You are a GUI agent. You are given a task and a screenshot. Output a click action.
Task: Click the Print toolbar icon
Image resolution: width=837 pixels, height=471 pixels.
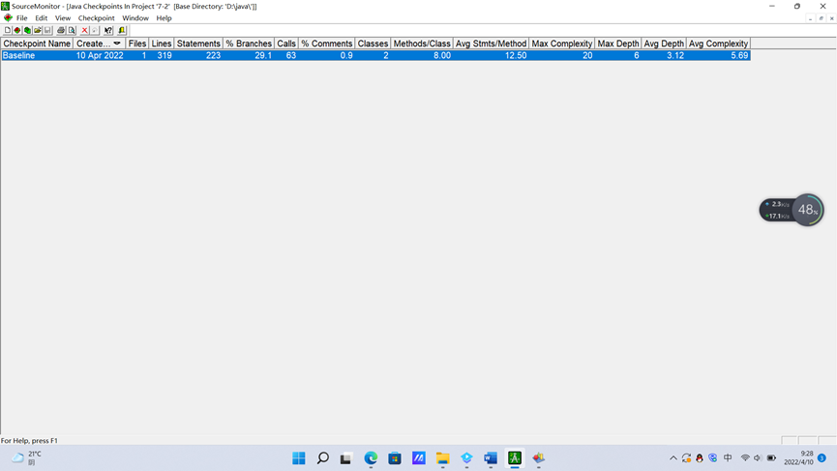pyautogui.click(x=61, y=30)
